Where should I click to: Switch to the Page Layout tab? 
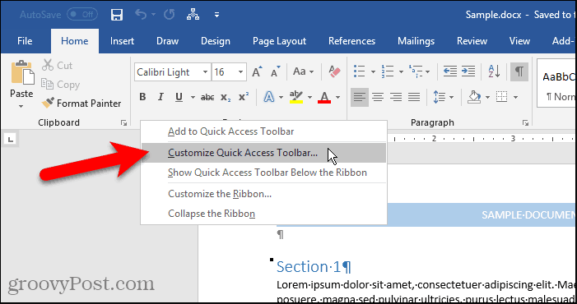(279, 41)
